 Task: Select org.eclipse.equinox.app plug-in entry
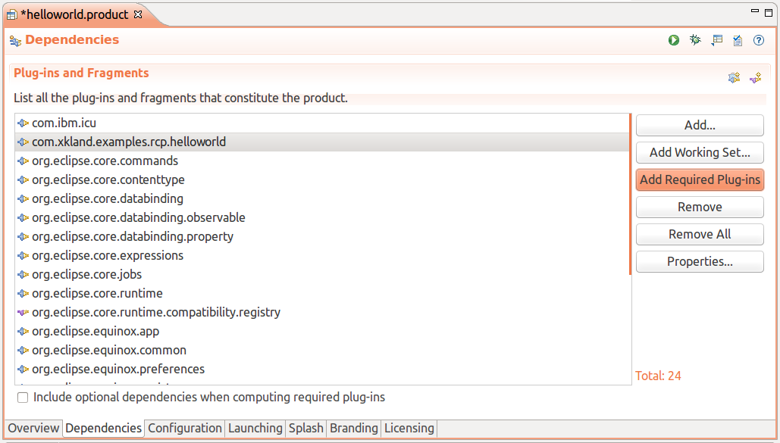(96, 331)
